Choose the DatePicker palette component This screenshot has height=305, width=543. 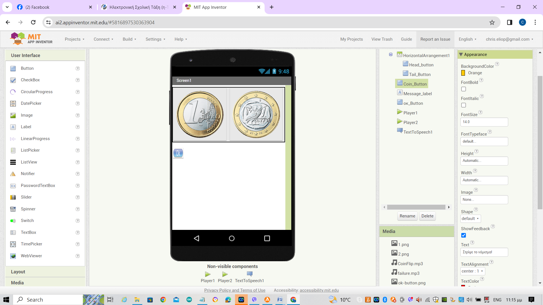point(31,103)
